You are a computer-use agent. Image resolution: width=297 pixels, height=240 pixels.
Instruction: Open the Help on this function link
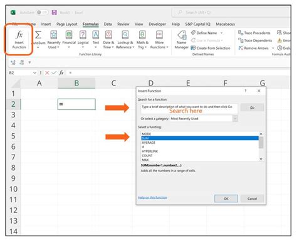click(x=152, y=197)
